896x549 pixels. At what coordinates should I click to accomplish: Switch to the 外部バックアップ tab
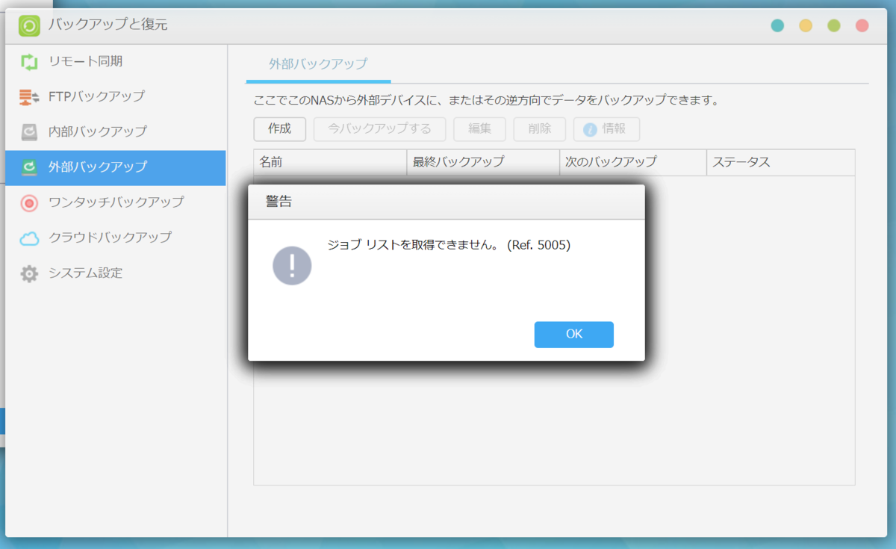tap(317, 65)
